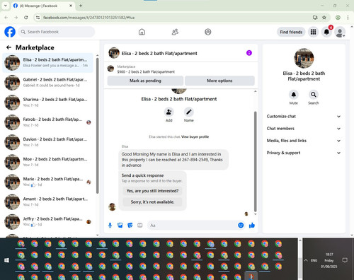Open the purple conversation info icon
Viewport: 354px width, 280px height.
[x=249, y=53]
